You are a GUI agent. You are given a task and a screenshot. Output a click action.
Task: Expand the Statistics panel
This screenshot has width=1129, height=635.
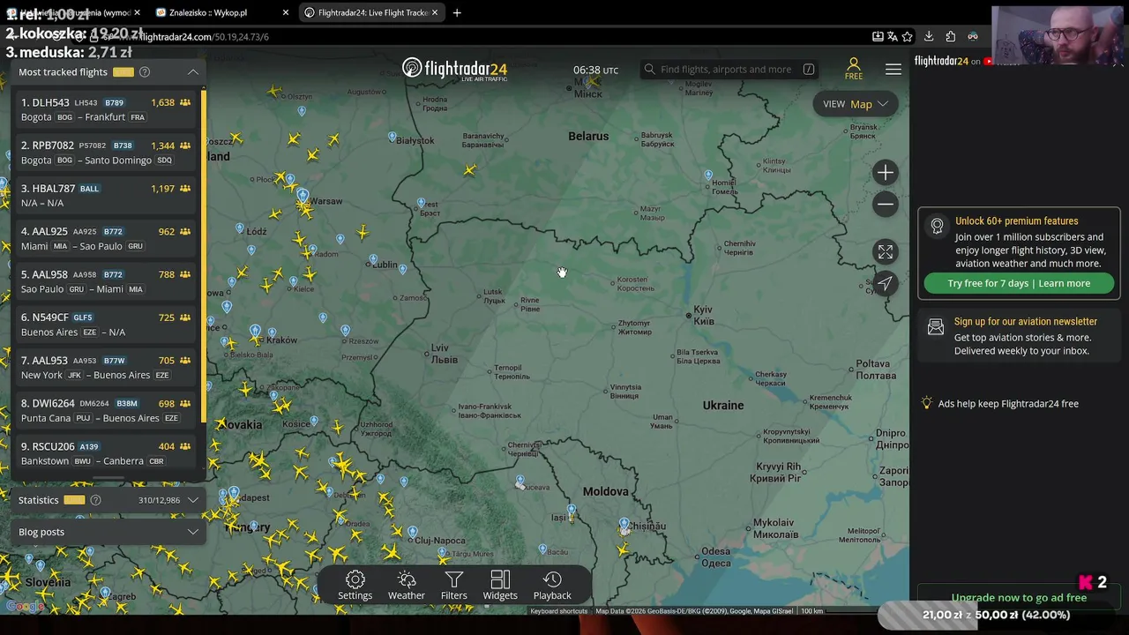pyautogui.click(x=192, y=500)
